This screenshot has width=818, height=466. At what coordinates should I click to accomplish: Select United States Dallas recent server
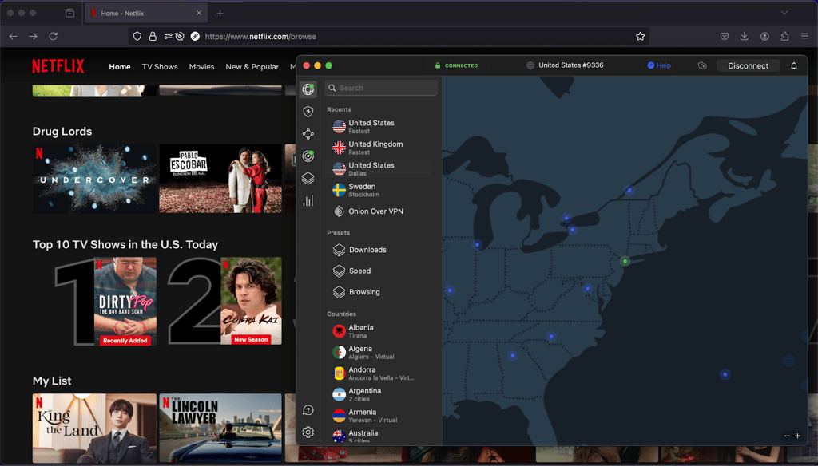pyautogui.click(x=379, y=169)
